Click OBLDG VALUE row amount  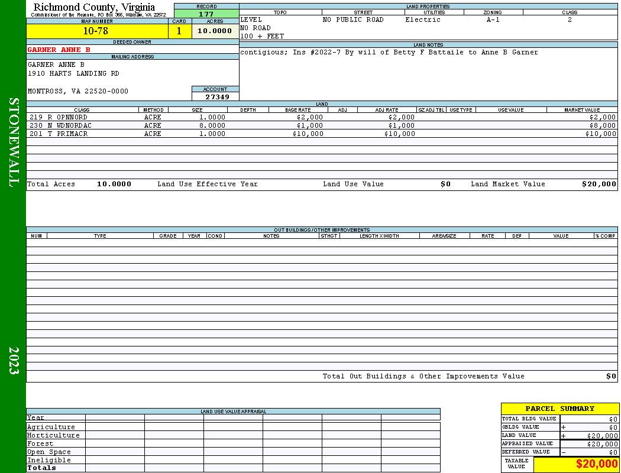click(x=613, y=427)
